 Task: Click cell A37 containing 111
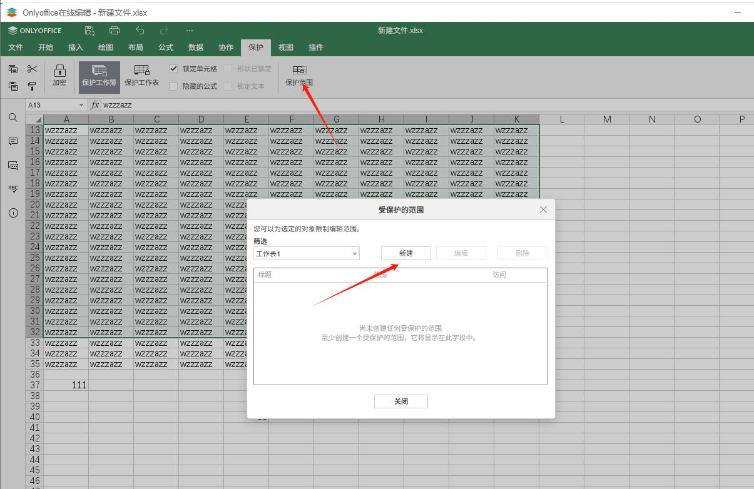pyautogui.click(x=66, y=385)
